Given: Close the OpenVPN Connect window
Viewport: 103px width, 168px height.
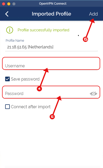Looking at the screenshot, I should point(4,4).
